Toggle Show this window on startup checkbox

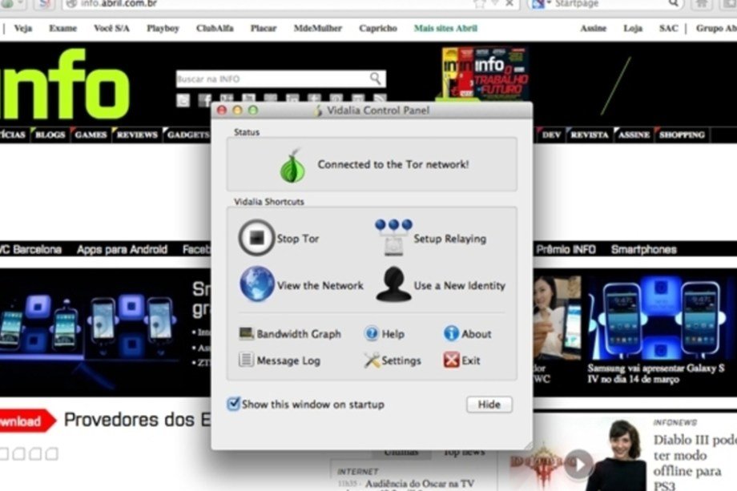point(233,404)
